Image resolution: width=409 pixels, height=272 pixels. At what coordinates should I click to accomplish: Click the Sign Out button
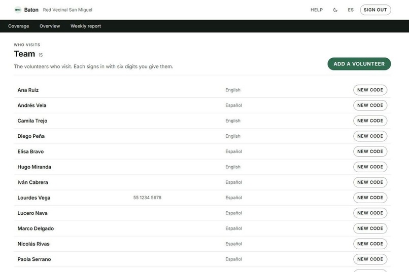point(376,10)
